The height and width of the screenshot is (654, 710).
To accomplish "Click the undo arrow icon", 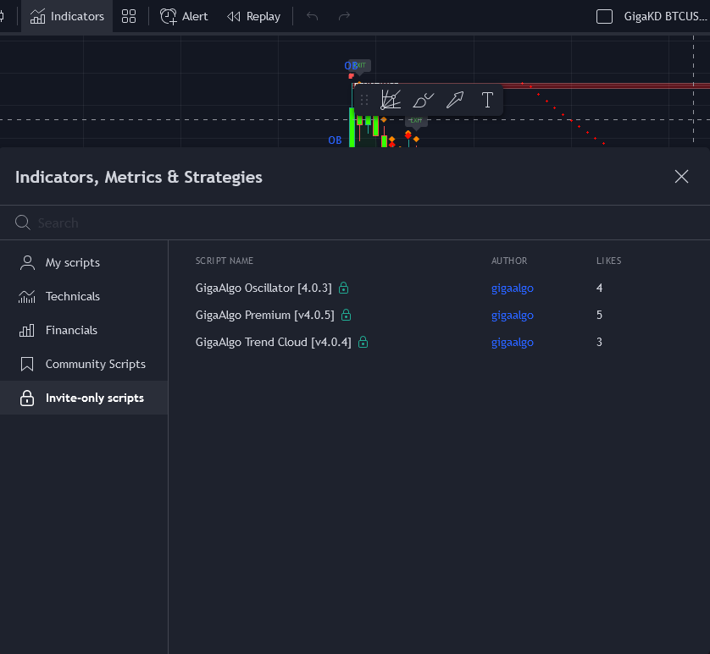I will (312, 16).
